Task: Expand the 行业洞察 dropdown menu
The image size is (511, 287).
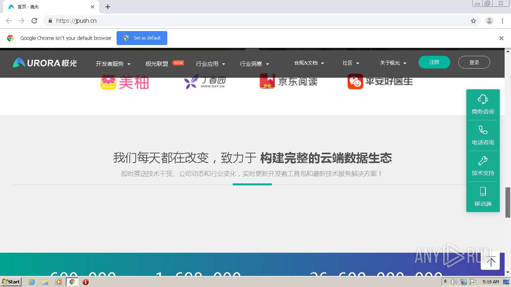Action: [254, 64]
